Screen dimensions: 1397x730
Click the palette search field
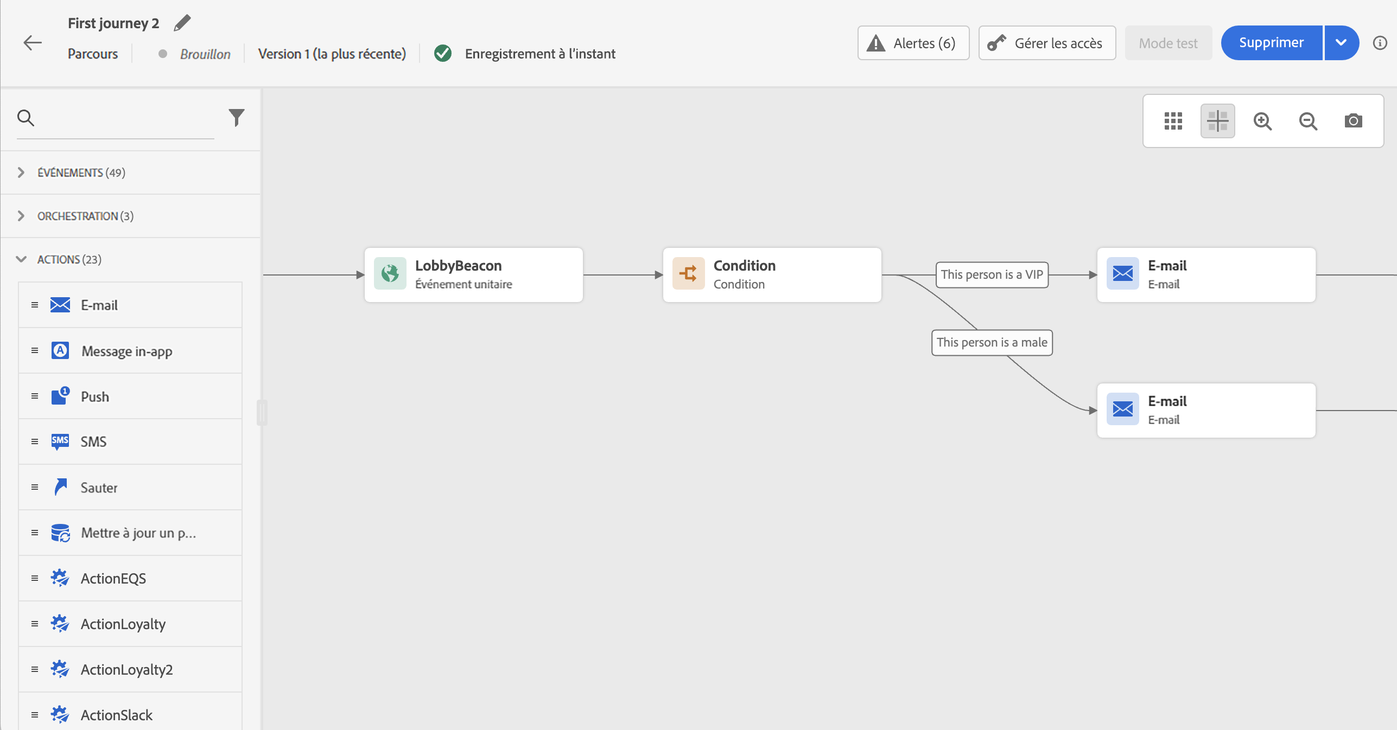(x=125, y=118)
